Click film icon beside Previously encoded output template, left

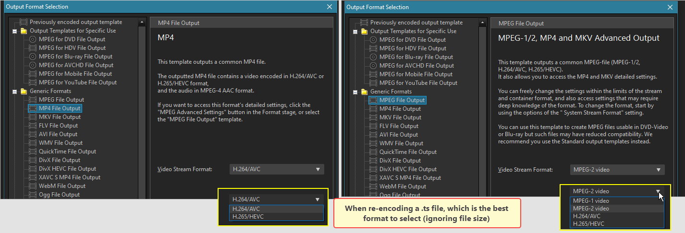coord(24,22)
